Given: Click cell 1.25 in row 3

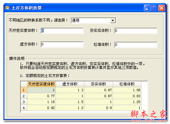Looking at the screenshot, I should pos(127,102).
